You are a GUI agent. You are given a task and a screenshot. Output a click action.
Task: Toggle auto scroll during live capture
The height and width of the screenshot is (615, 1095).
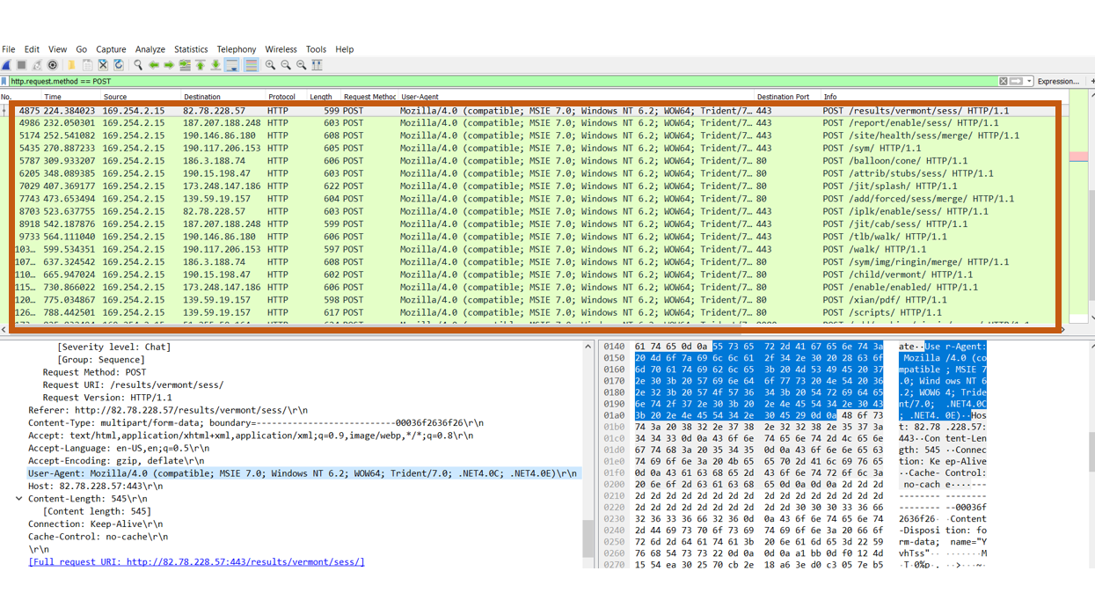[x=232, y=65]
